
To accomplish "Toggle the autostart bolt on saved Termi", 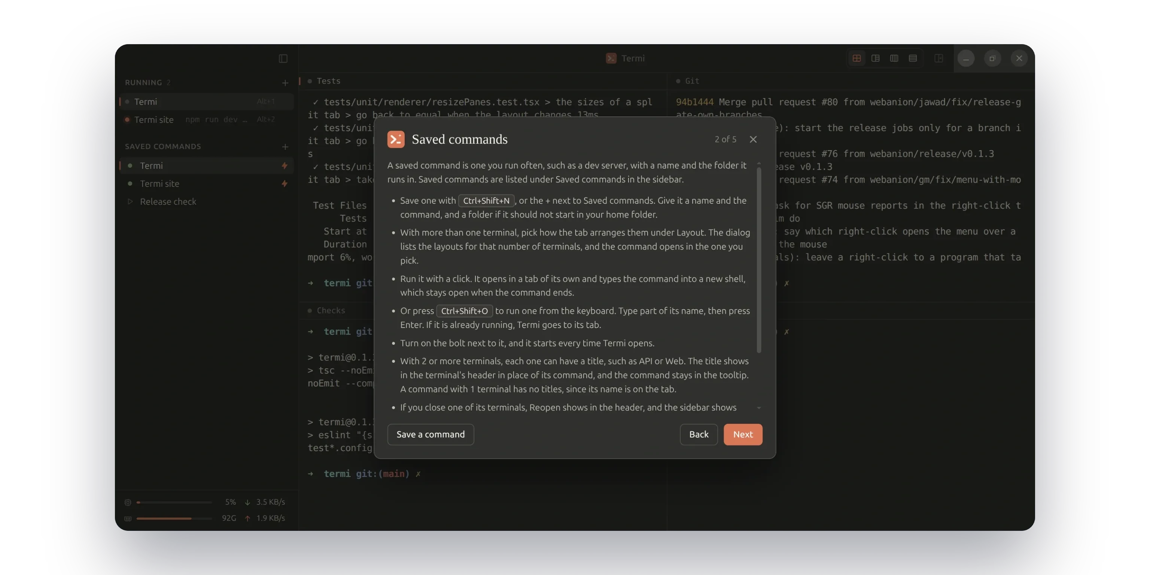I will (285, 165).
